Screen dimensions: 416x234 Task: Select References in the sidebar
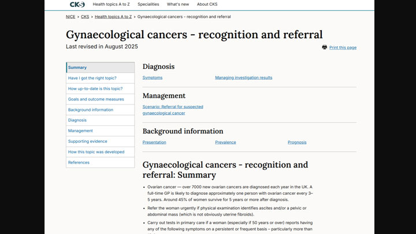pyautogui.click(x=79, y=162)
